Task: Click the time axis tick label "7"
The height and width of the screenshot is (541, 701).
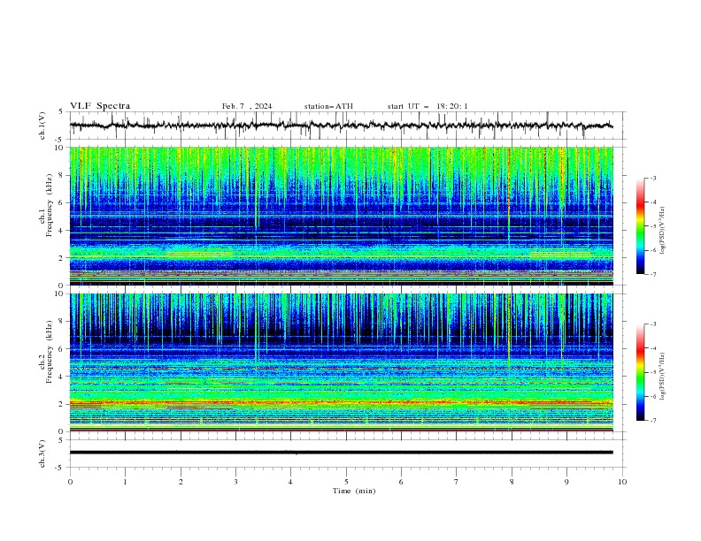Action: pos(456,482)
